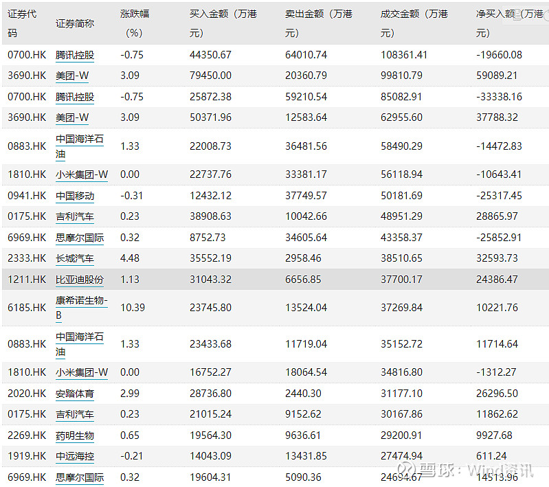Click the net buy value 24386.47
Image resolution: width=549 pixels, height=487 pixels.
[x=497, y=280]
